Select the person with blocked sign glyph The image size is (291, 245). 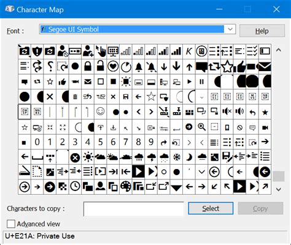63,51
